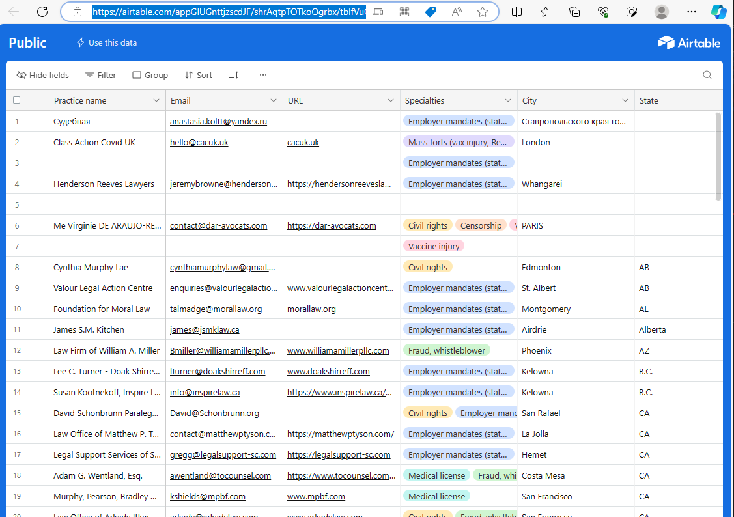This screenshot has height=517, width=734.
Task: Open the hello@cacuk.uk email link
Action: (199, 142)
